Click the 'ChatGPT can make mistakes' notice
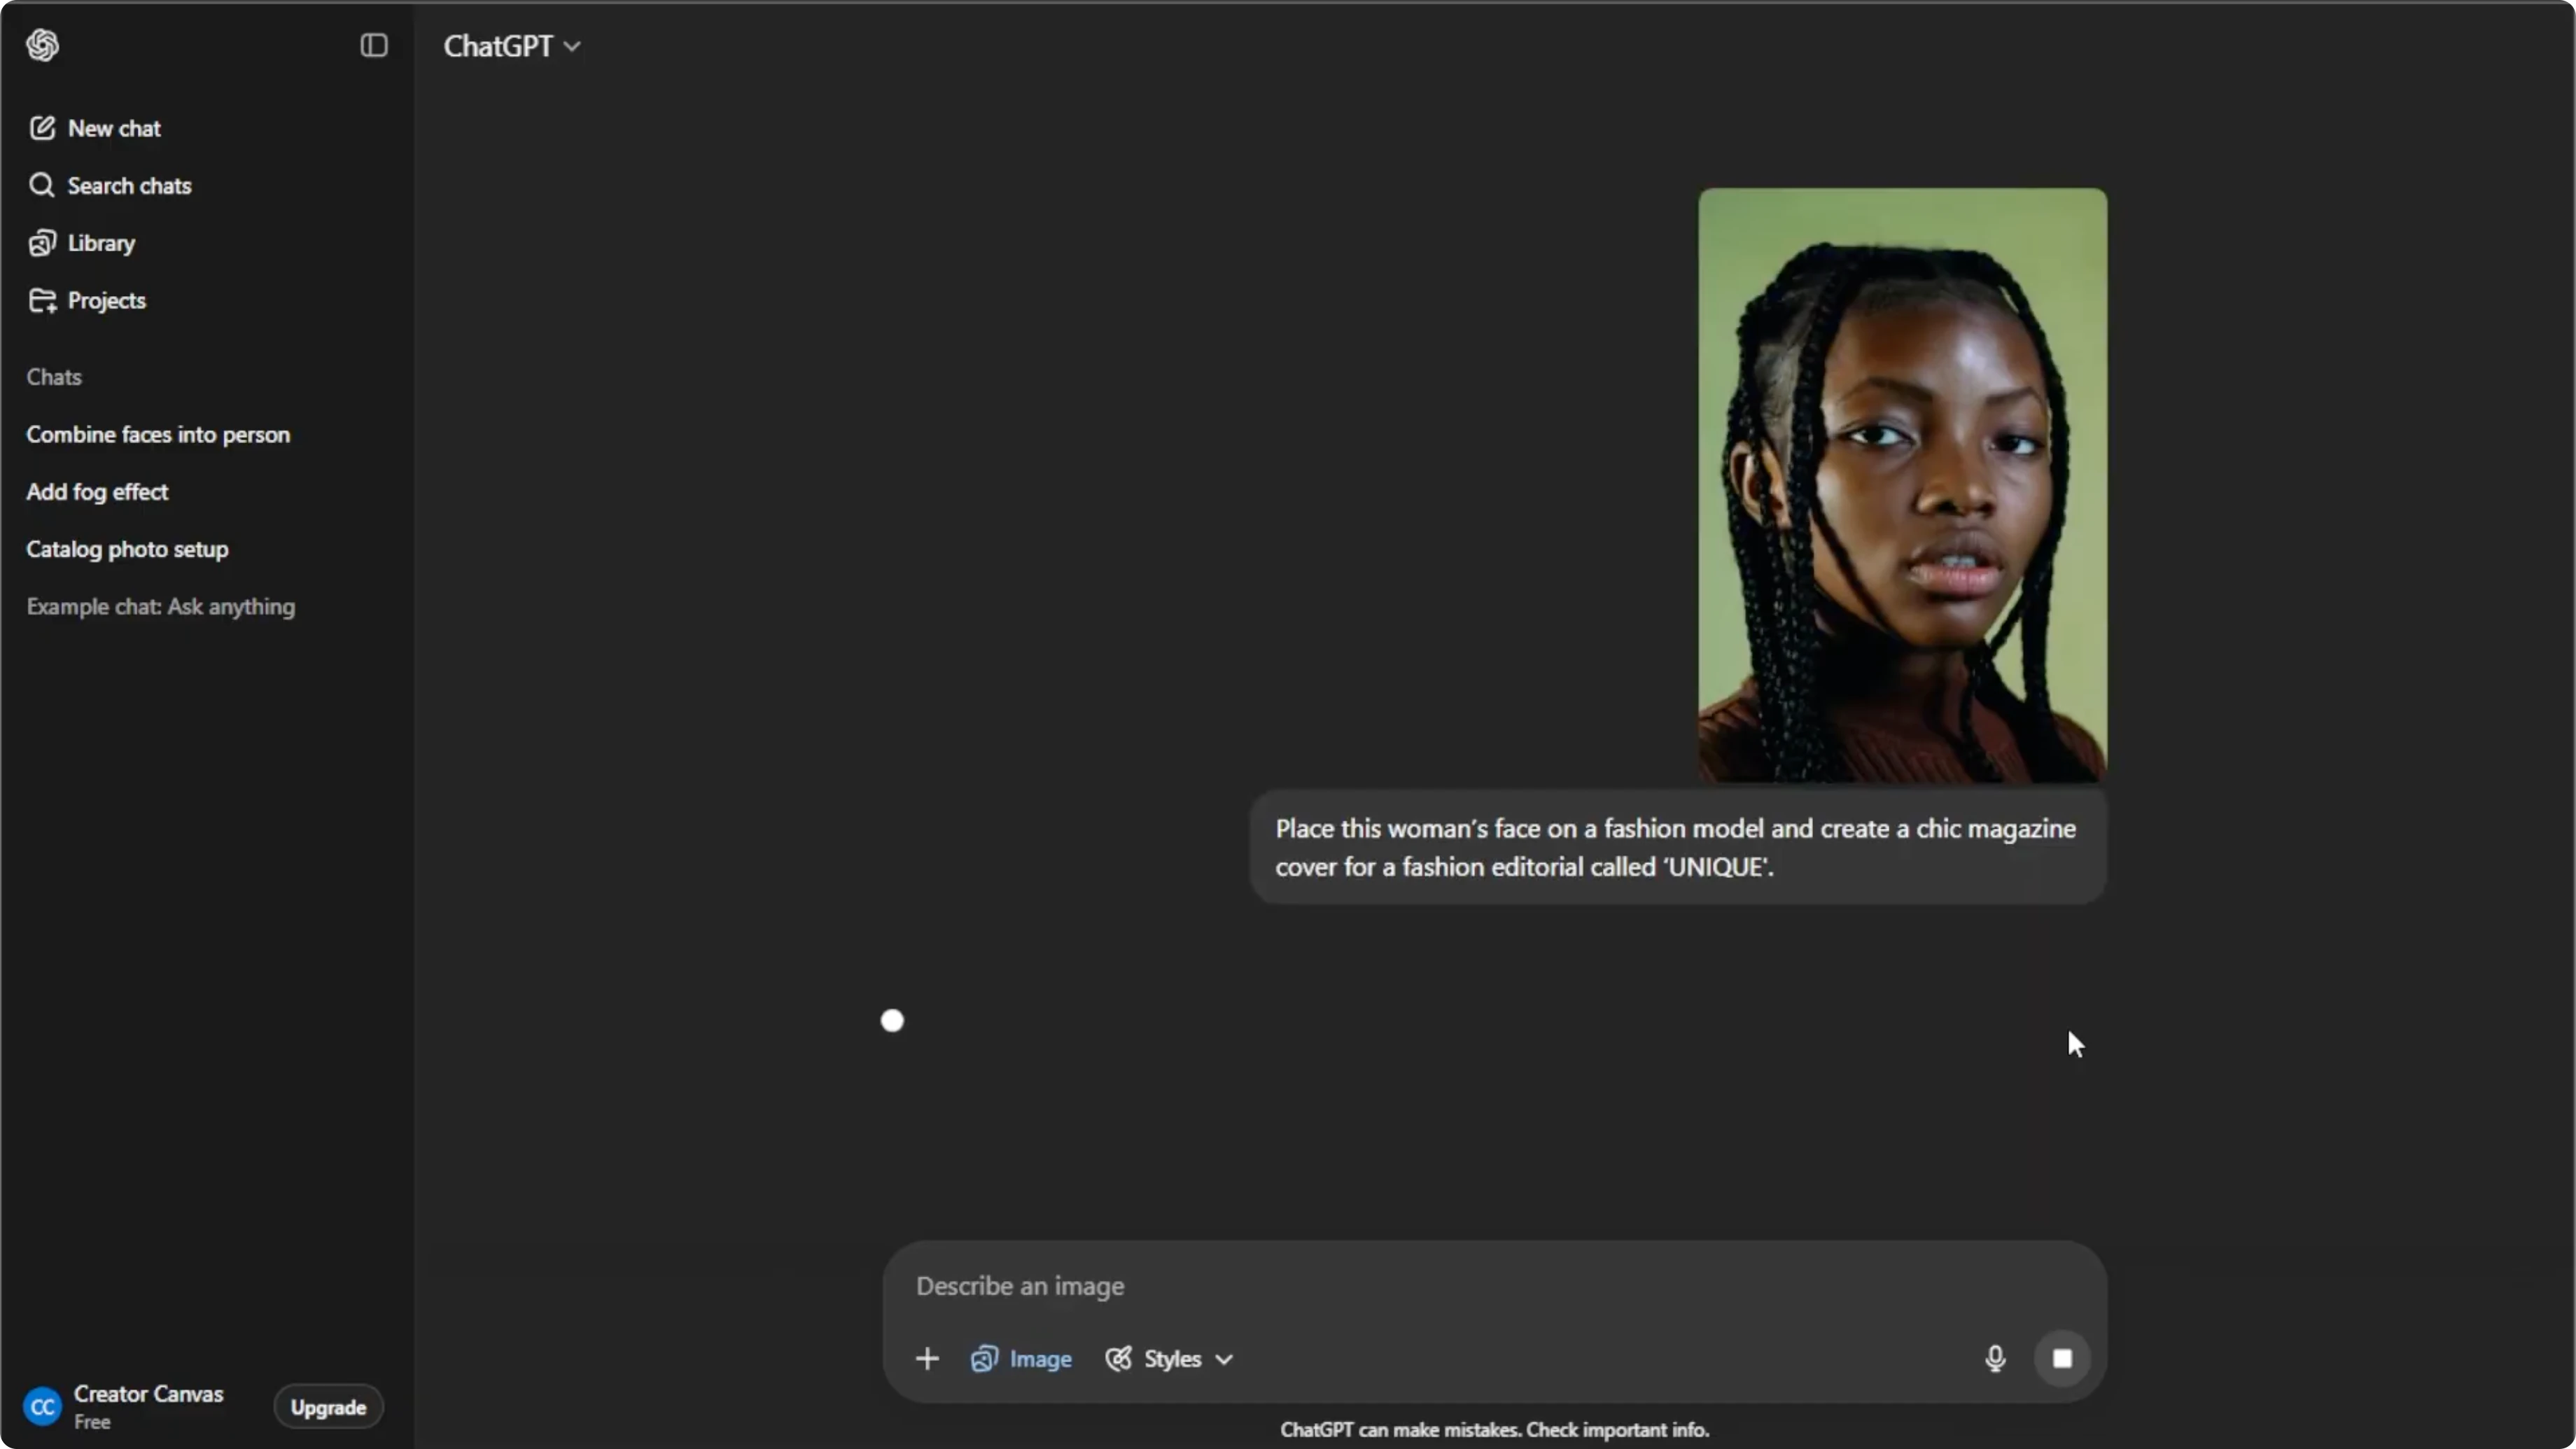The width and height of the screenshot is (2576, 1449). click(1495, 1430)
